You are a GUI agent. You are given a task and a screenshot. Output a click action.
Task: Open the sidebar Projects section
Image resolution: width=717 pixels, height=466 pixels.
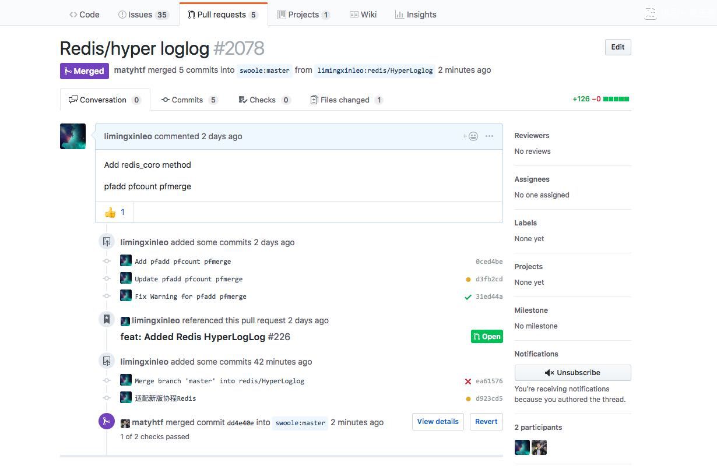tap(528, 266)
